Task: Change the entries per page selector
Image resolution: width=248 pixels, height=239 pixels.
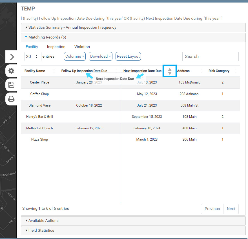Action: click(x=33, y=57)
